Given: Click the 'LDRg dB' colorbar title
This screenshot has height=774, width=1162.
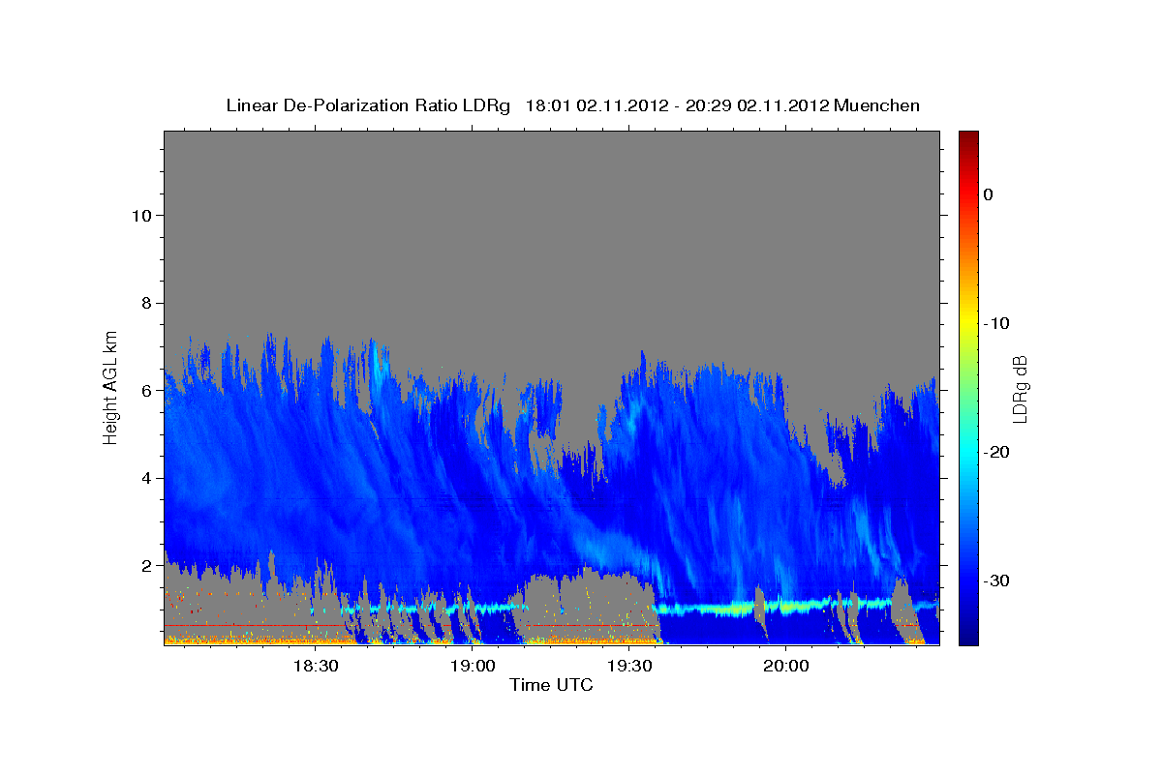Looking at the screenshot, I should [1020, 388].
